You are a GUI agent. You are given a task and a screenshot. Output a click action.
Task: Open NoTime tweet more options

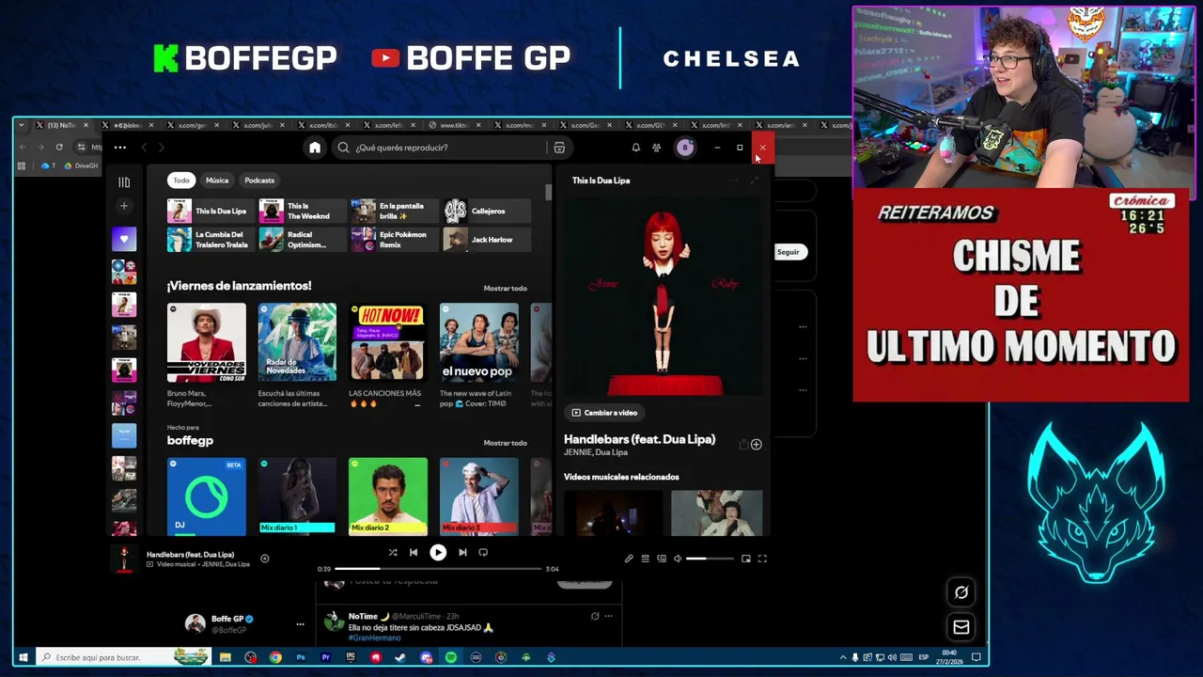609,617
